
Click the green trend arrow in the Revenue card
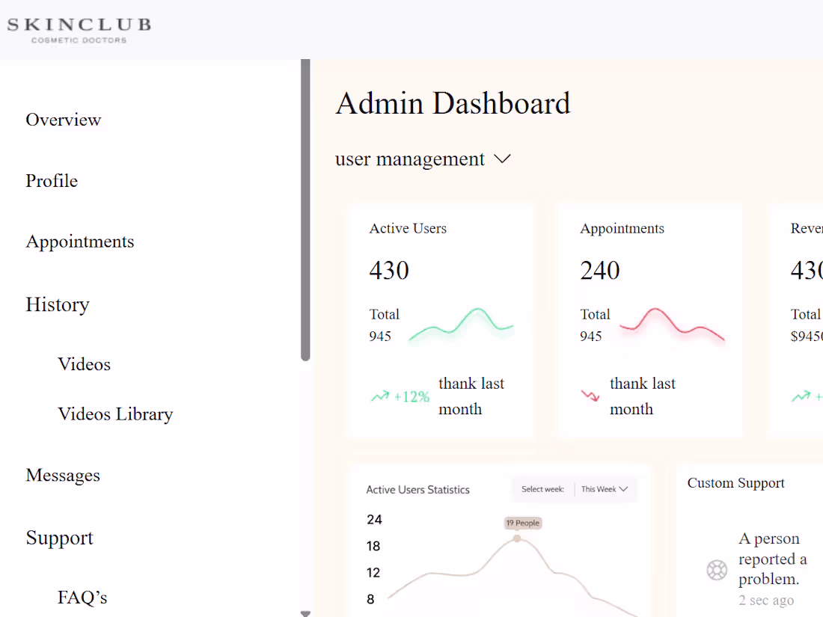pos(801,396)
